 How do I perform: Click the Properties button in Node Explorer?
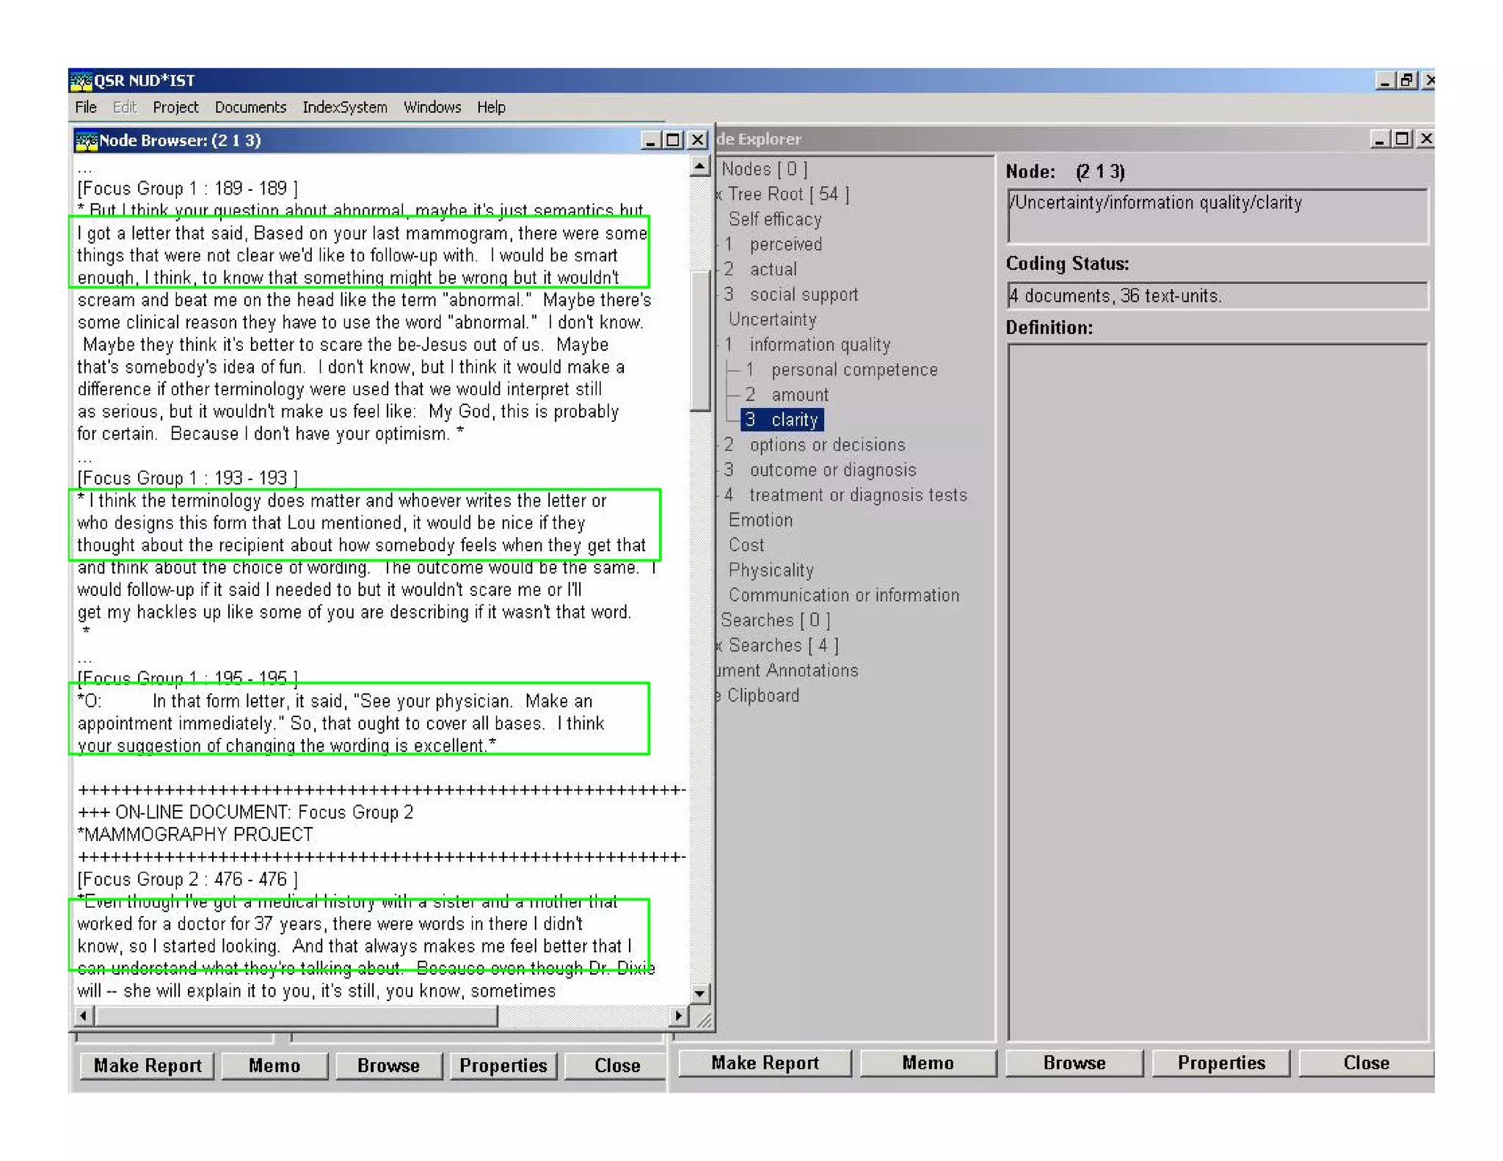pyautogui.click(x=1220, y=1063)
